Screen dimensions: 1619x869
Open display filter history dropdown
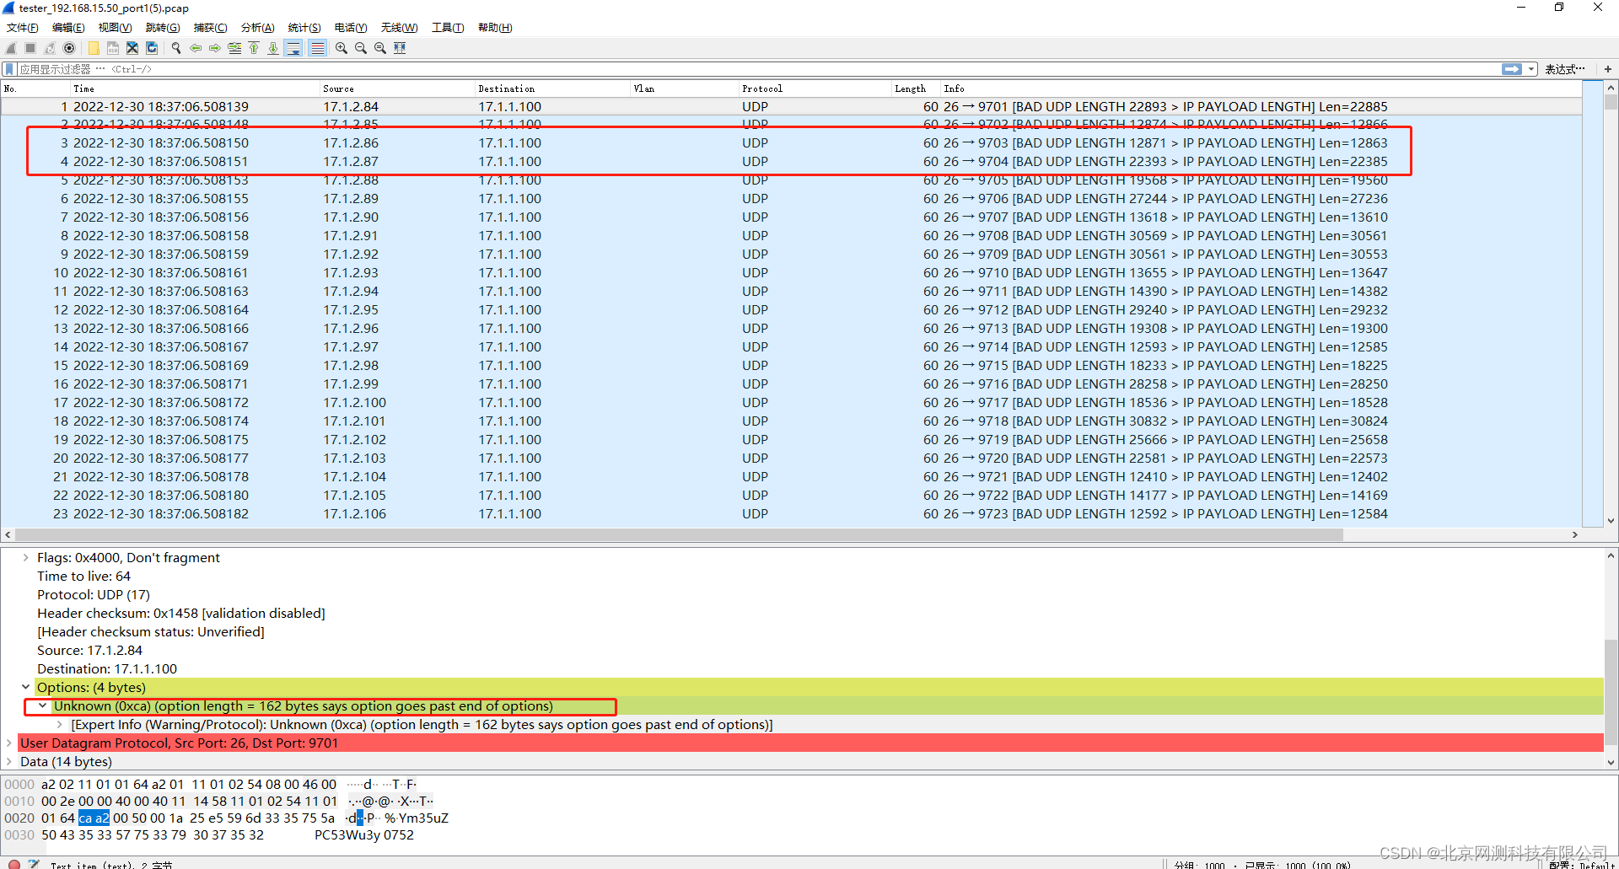pyautogui.click(x=1532, y=69)
